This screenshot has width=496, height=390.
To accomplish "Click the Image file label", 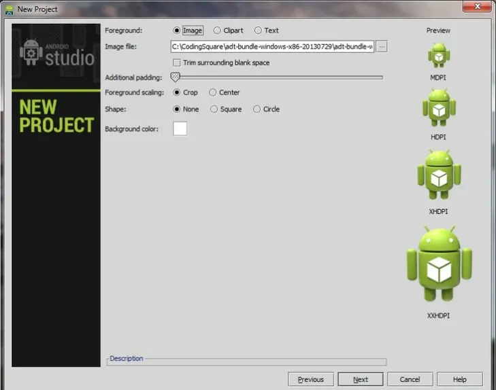I will 121,47.
